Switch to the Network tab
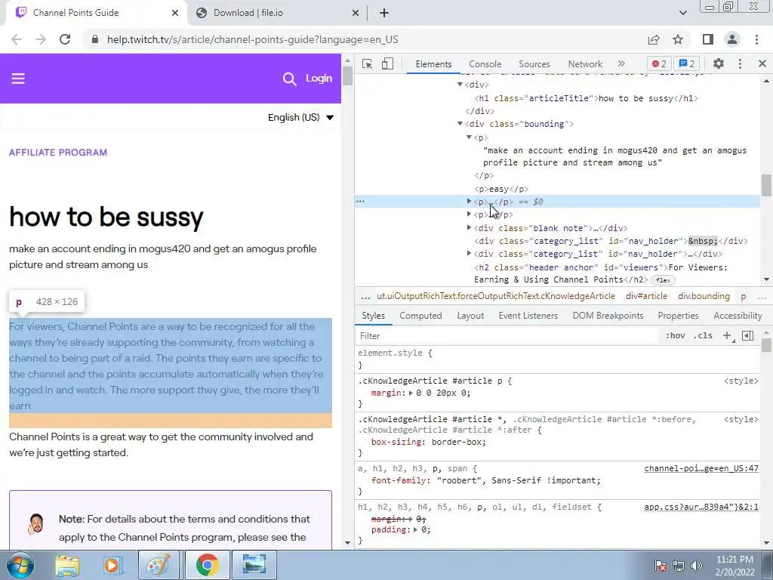 click(585, 64)
